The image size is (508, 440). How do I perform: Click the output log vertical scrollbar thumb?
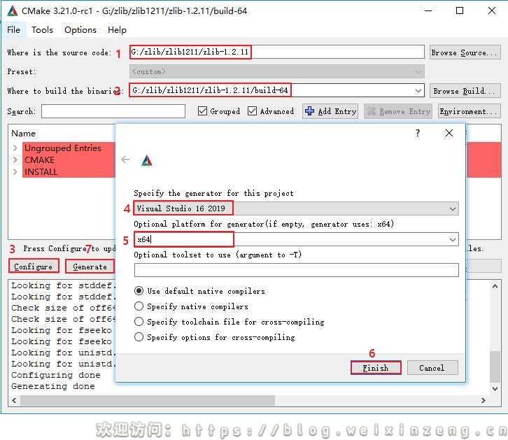(x=495, y=367)
